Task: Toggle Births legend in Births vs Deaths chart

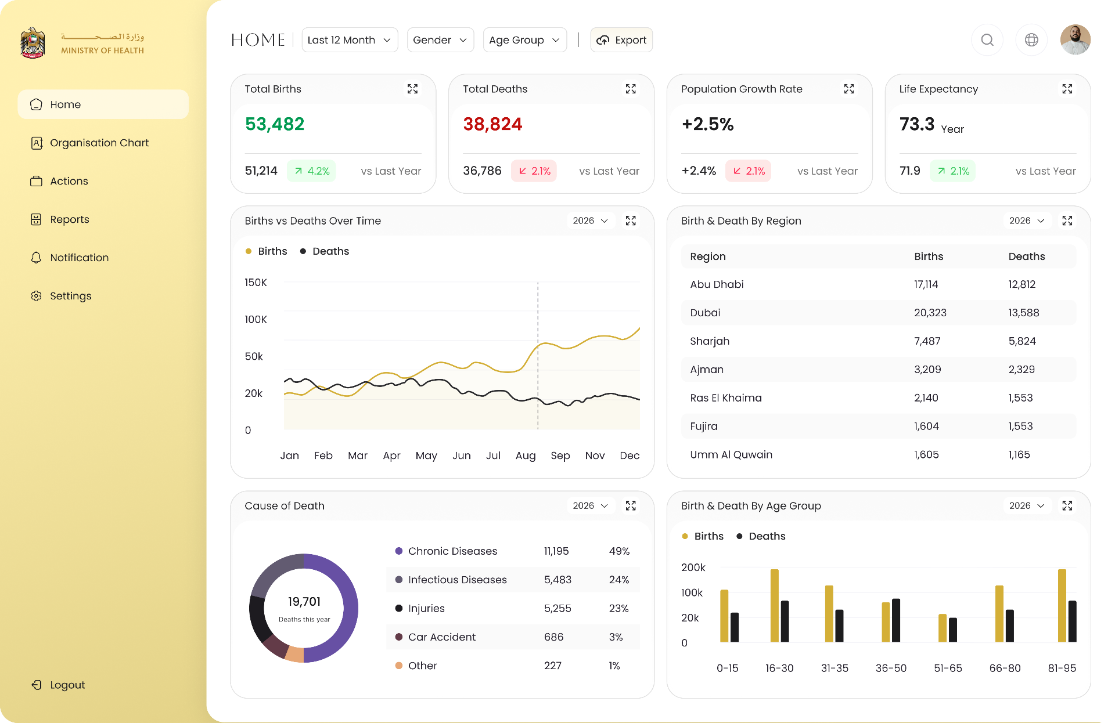Action: click(267, 251)
